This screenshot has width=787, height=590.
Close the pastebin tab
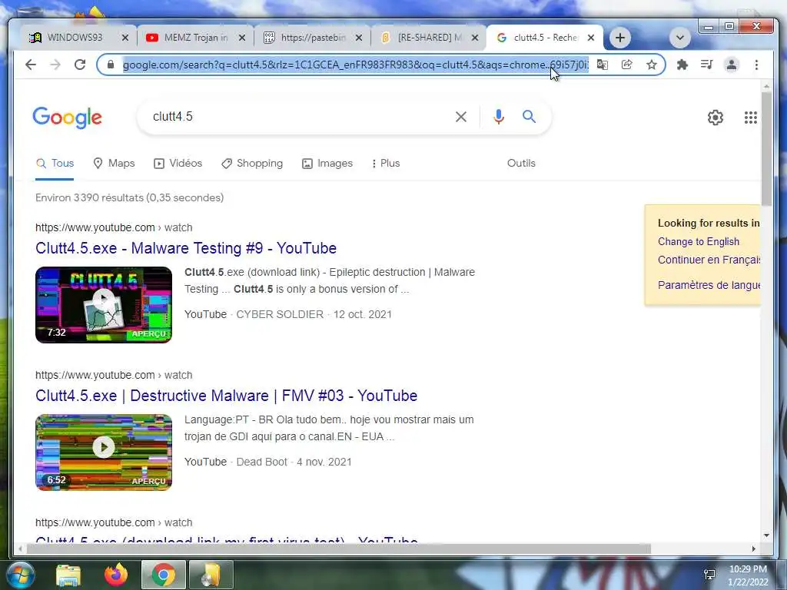tap(359, 38)
